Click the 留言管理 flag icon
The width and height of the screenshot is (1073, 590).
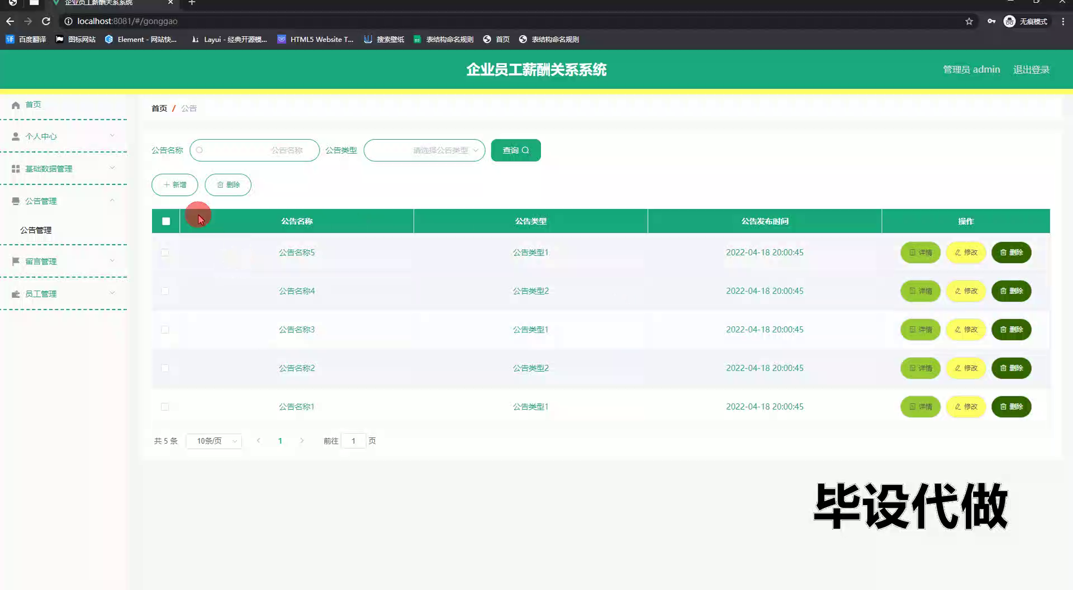click(16, 261)
